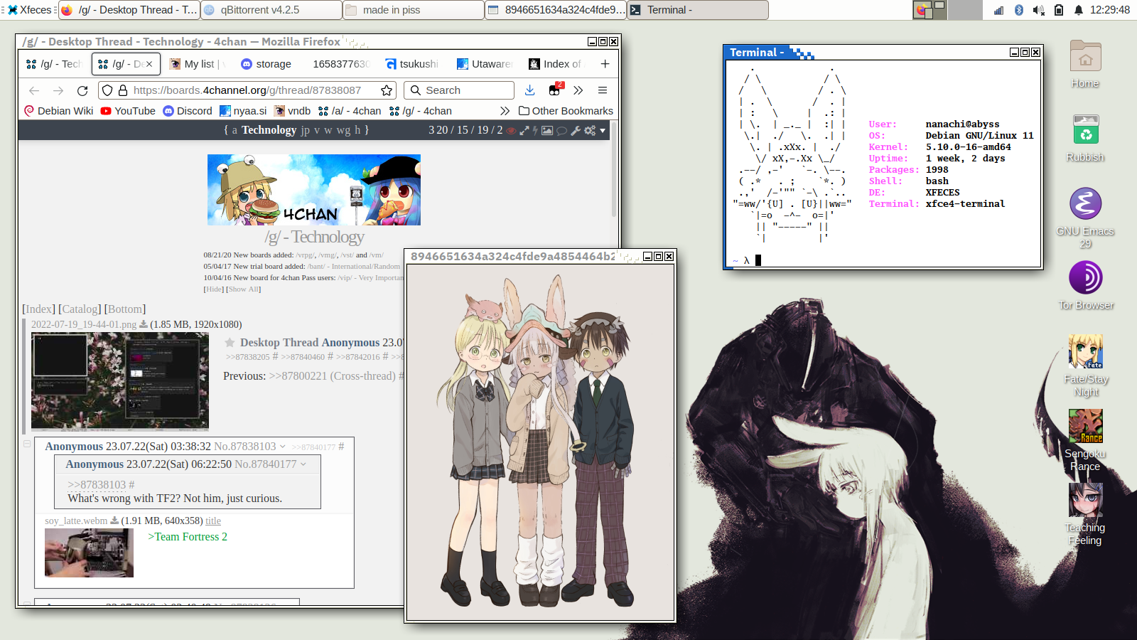This screenshot has height=640, width=1137.
Task: Open Sengoku Rance desktop icon
Action: click(1086, 440)
